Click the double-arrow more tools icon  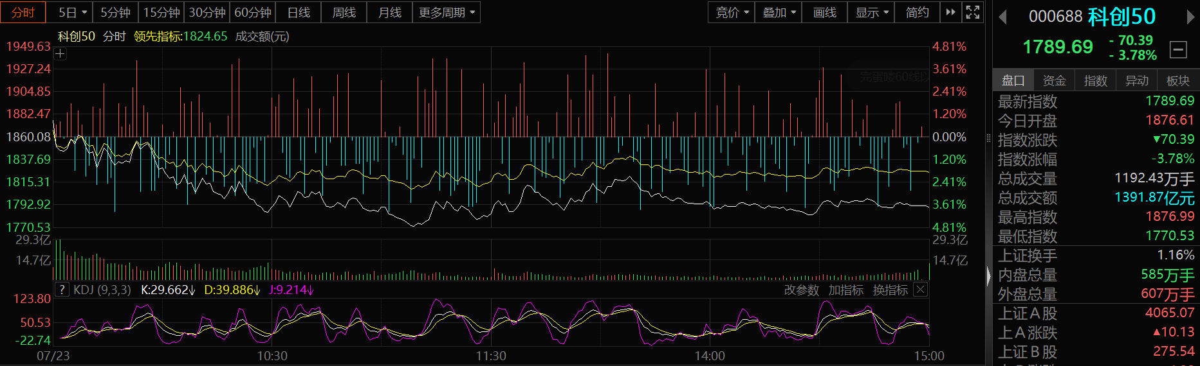point(950,12)
